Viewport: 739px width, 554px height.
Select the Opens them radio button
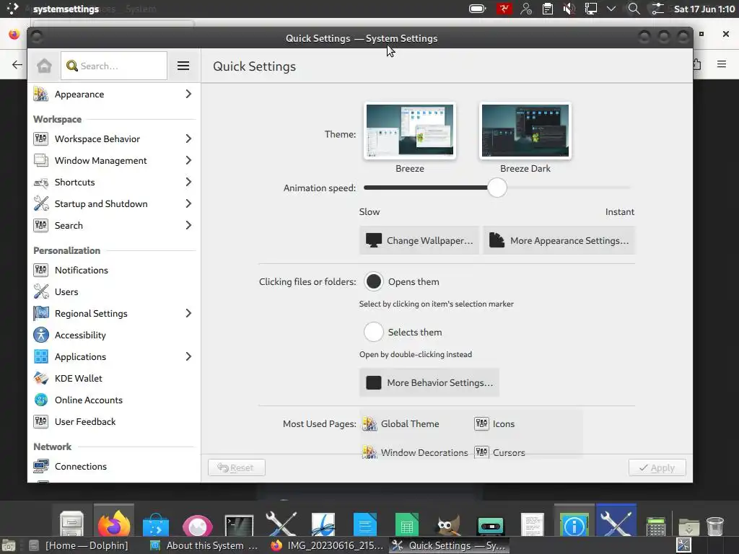click(373, 282)
